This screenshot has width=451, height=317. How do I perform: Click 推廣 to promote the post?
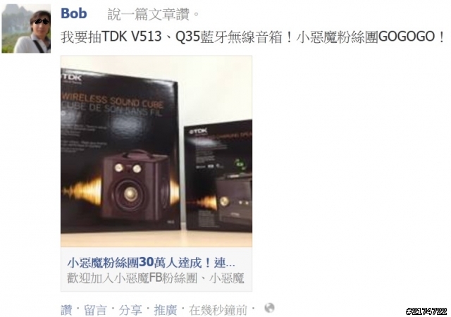tap(166, 310)
